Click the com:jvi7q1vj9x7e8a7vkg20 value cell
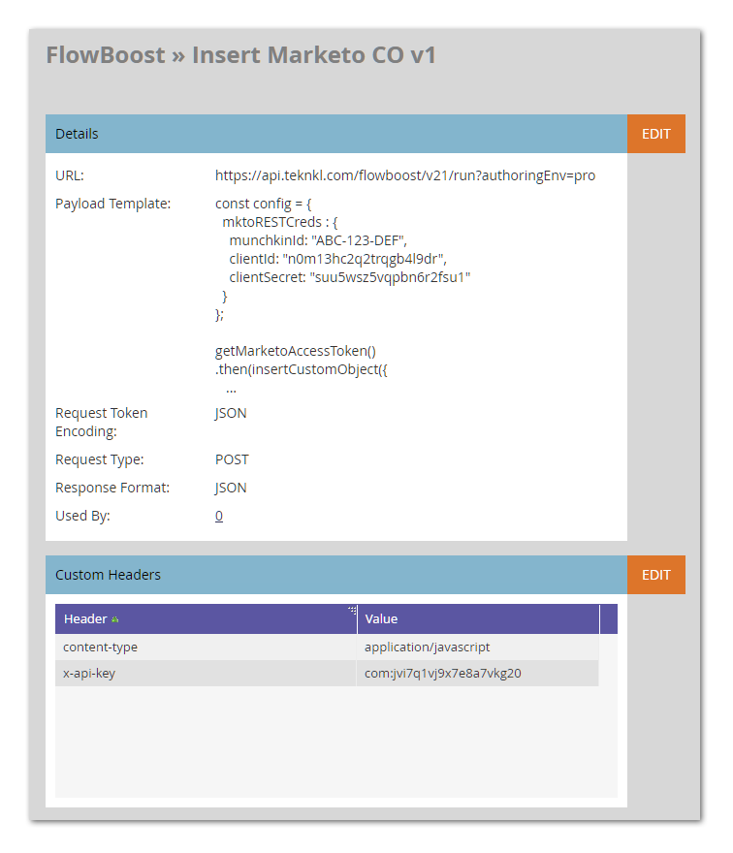Screen dimensions: 733x853 (x=478, y=674)
